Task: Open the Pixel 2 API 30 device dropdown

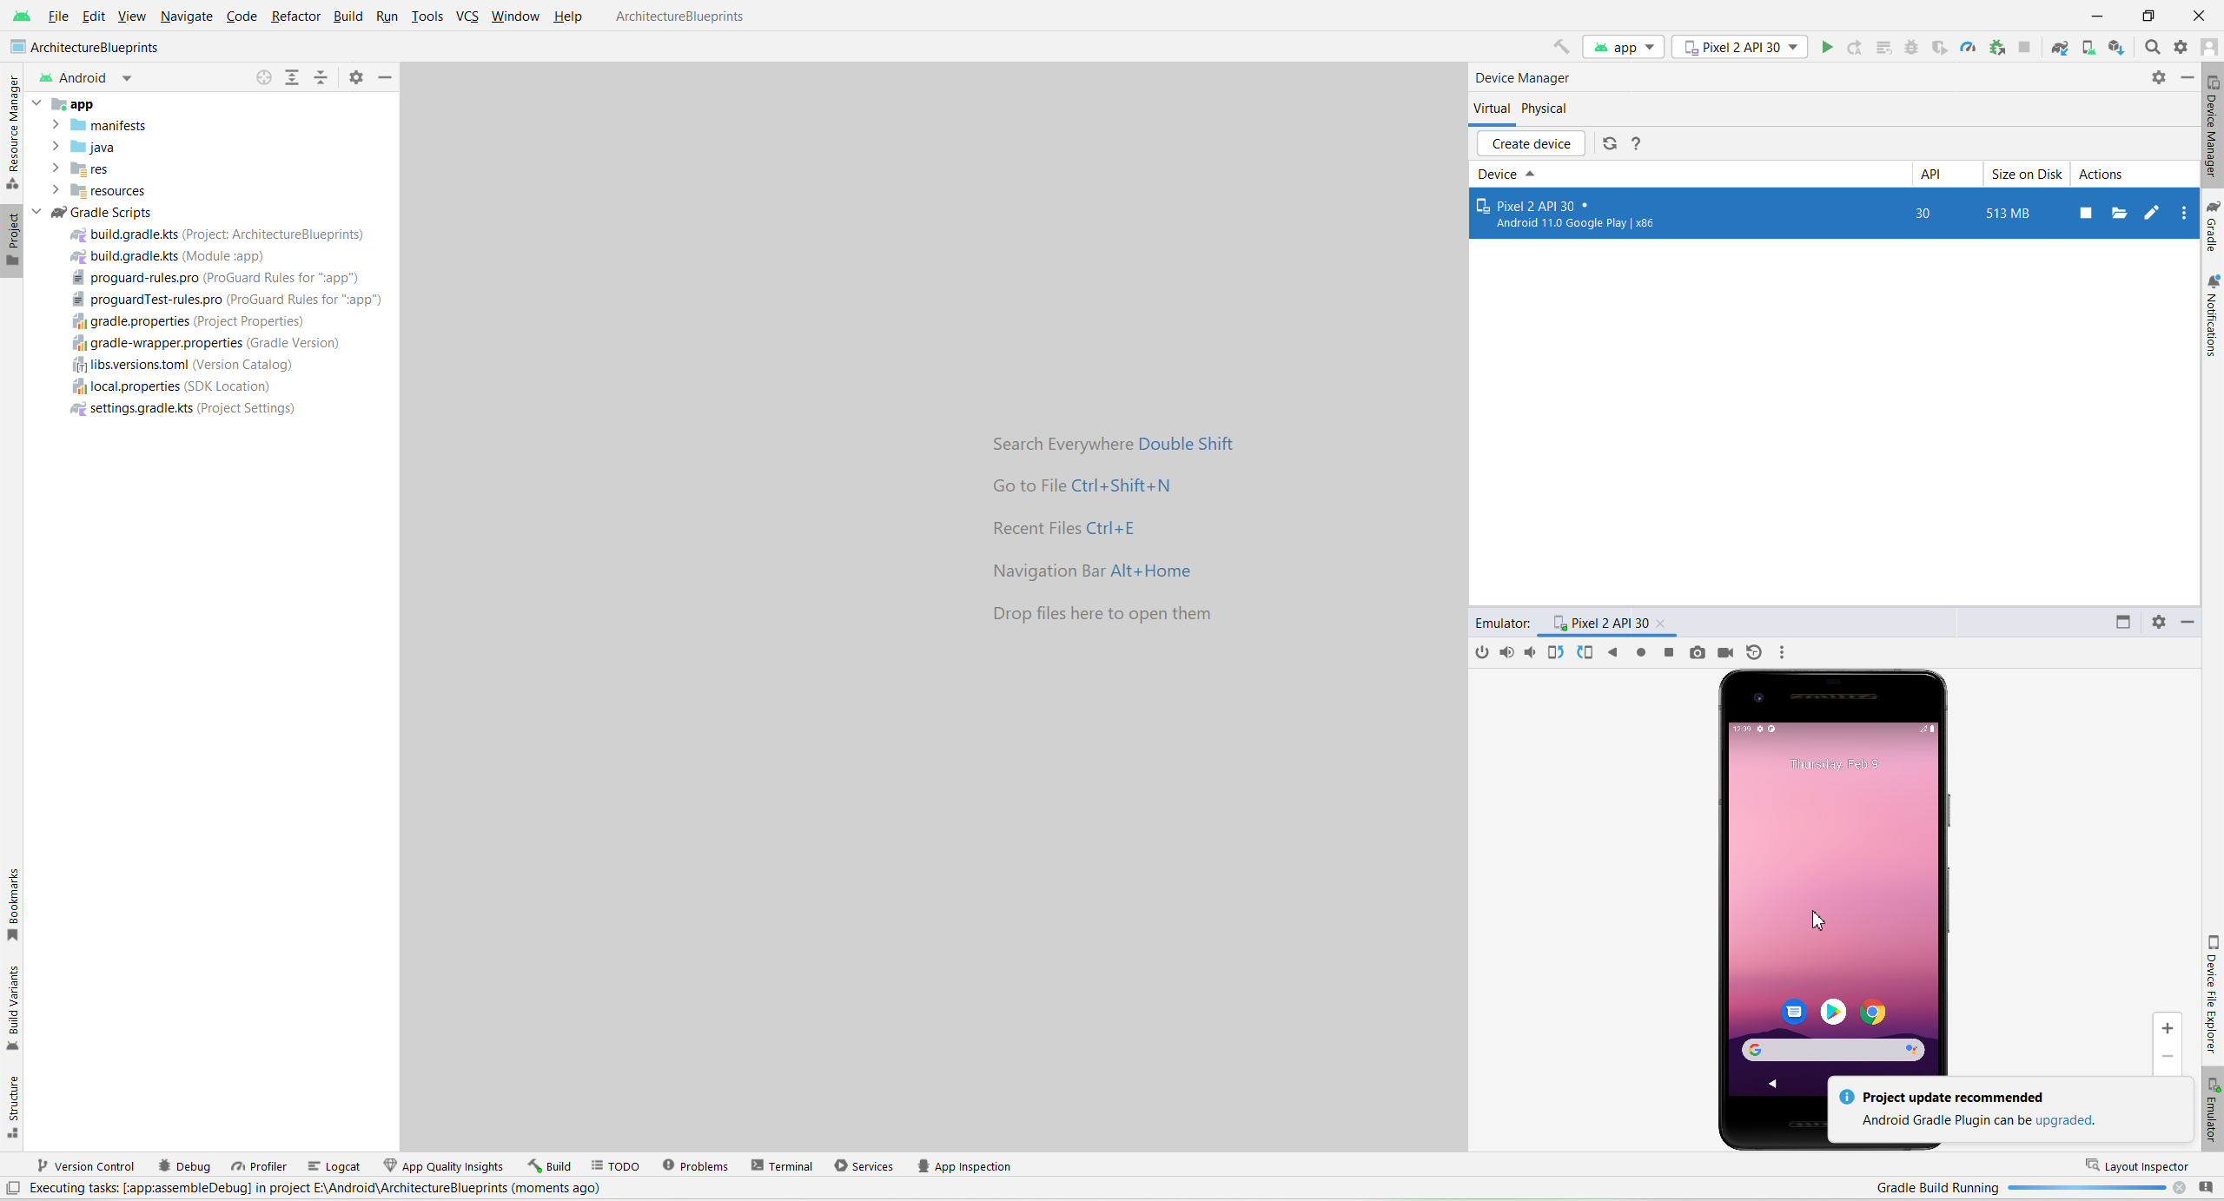Action: tap(1740, 47)
